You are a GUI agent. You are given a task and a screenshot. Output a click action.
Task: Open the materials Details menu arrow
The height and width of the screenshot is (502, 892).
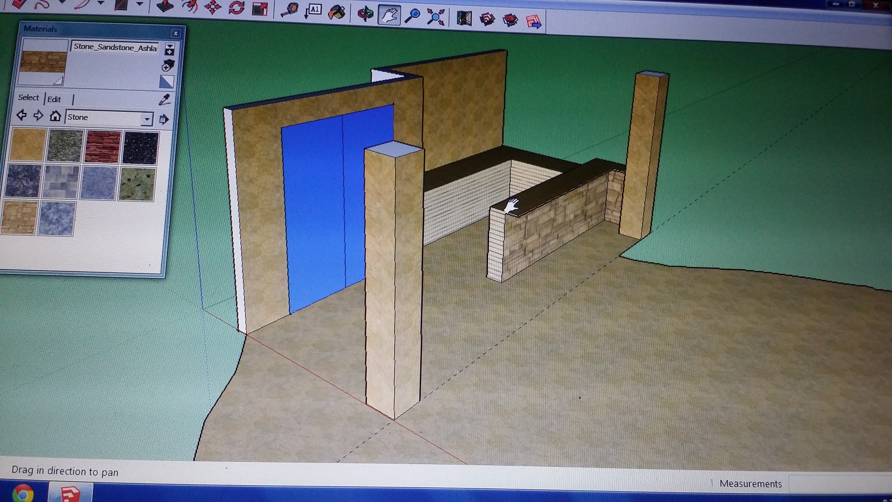[164, 119]
